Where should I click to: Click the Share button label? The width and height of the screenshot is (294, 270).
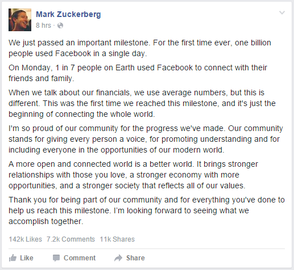pos(135,258)
